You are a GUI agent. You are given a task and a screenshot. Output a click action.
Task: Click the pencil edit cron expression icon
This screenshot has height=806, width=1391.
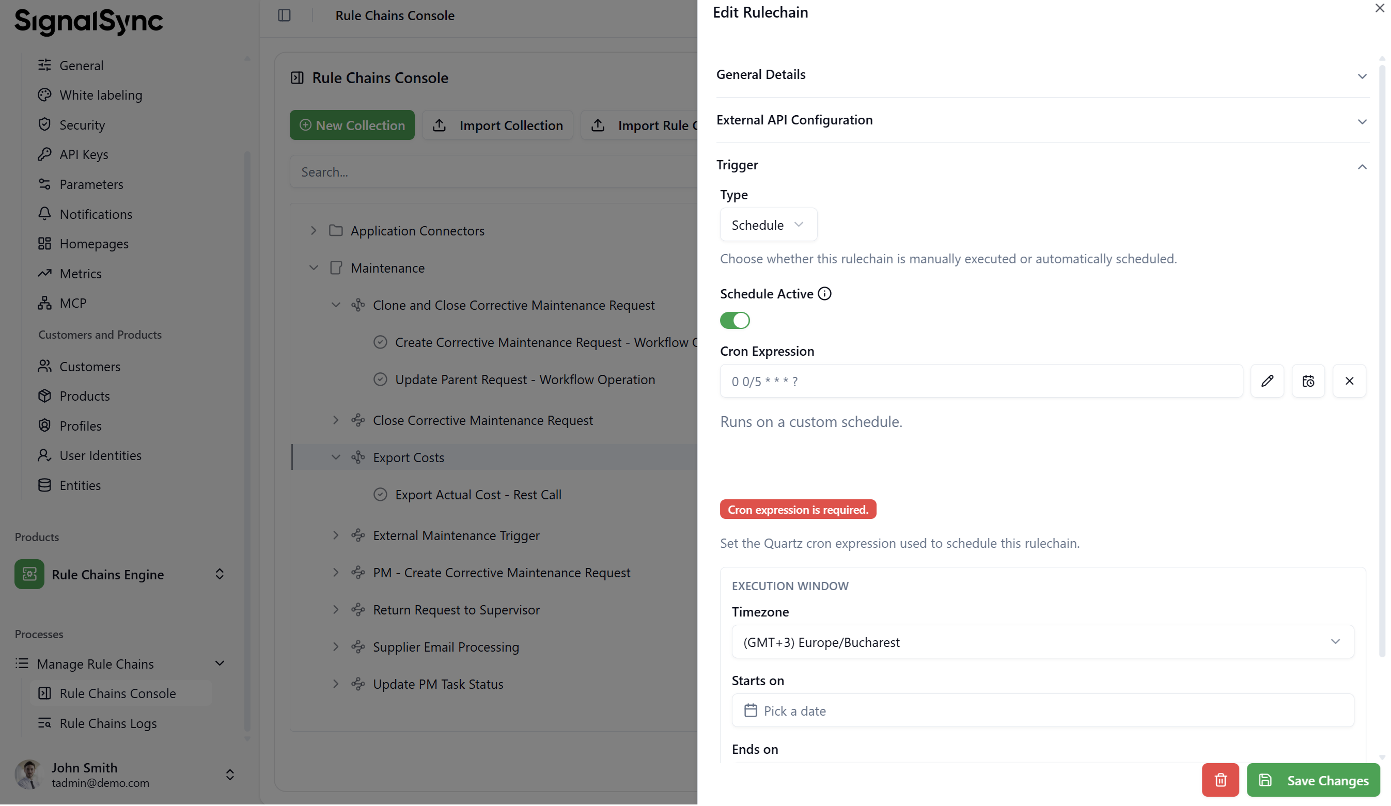pyautogui.click(x=1267, y=381)
